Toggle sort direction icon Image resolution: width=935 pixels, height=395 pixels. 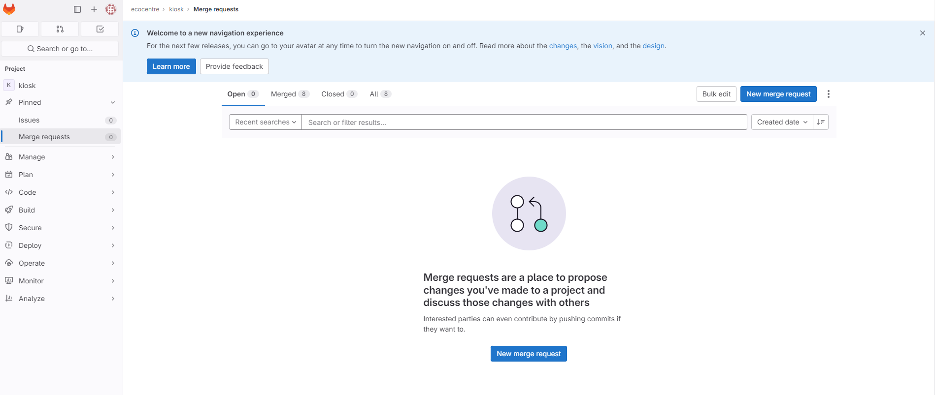pos(821,122)
